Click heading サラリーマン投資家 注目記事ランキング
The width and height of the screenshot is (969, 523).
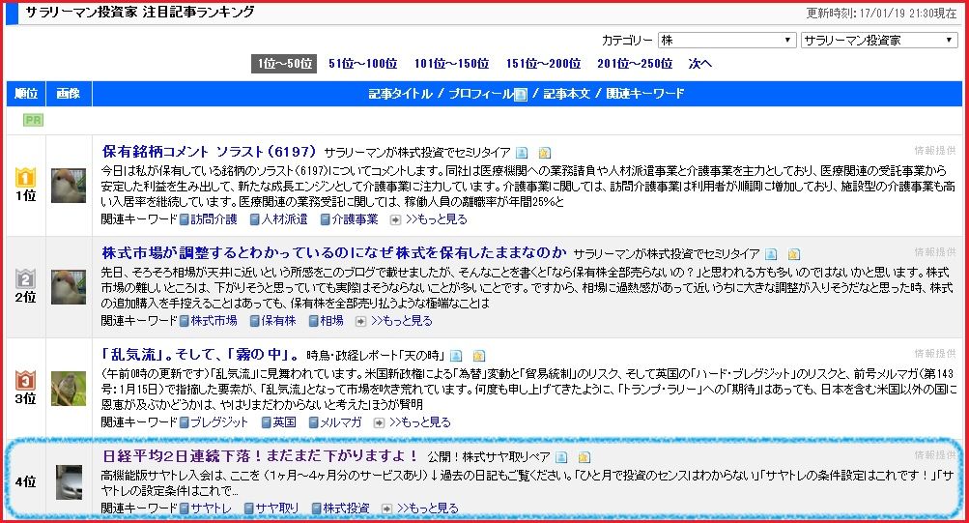coord(139,13)
